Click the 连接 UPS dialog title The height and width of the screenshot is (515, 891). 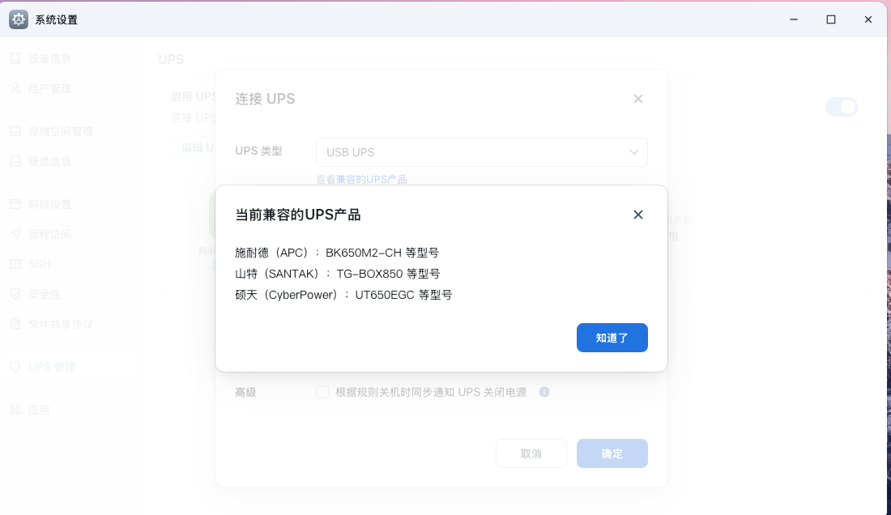pos(266,99)
